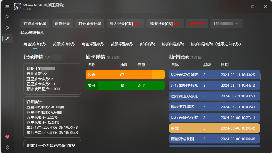Select the gold five-star 吟霖 record row
The height and width of the screenshot is (153, 272).
pos(214,128)
